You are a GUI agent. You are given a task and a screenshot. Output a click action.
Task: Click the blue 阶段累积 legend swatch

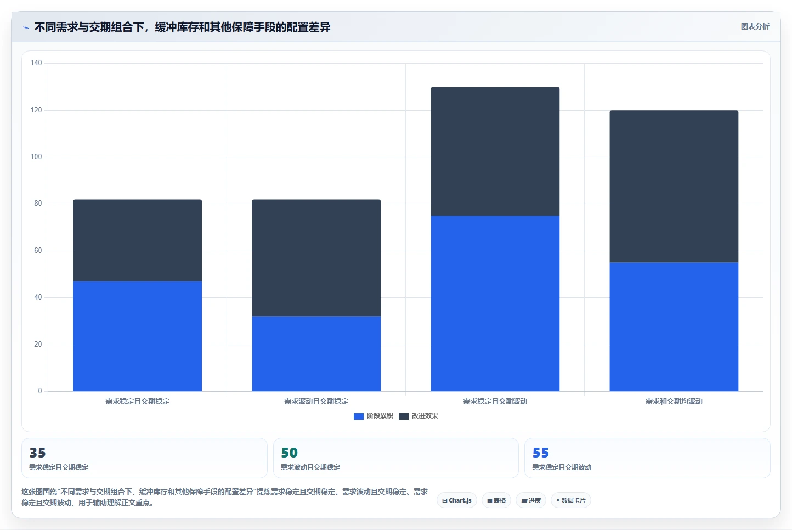[359, 416]
